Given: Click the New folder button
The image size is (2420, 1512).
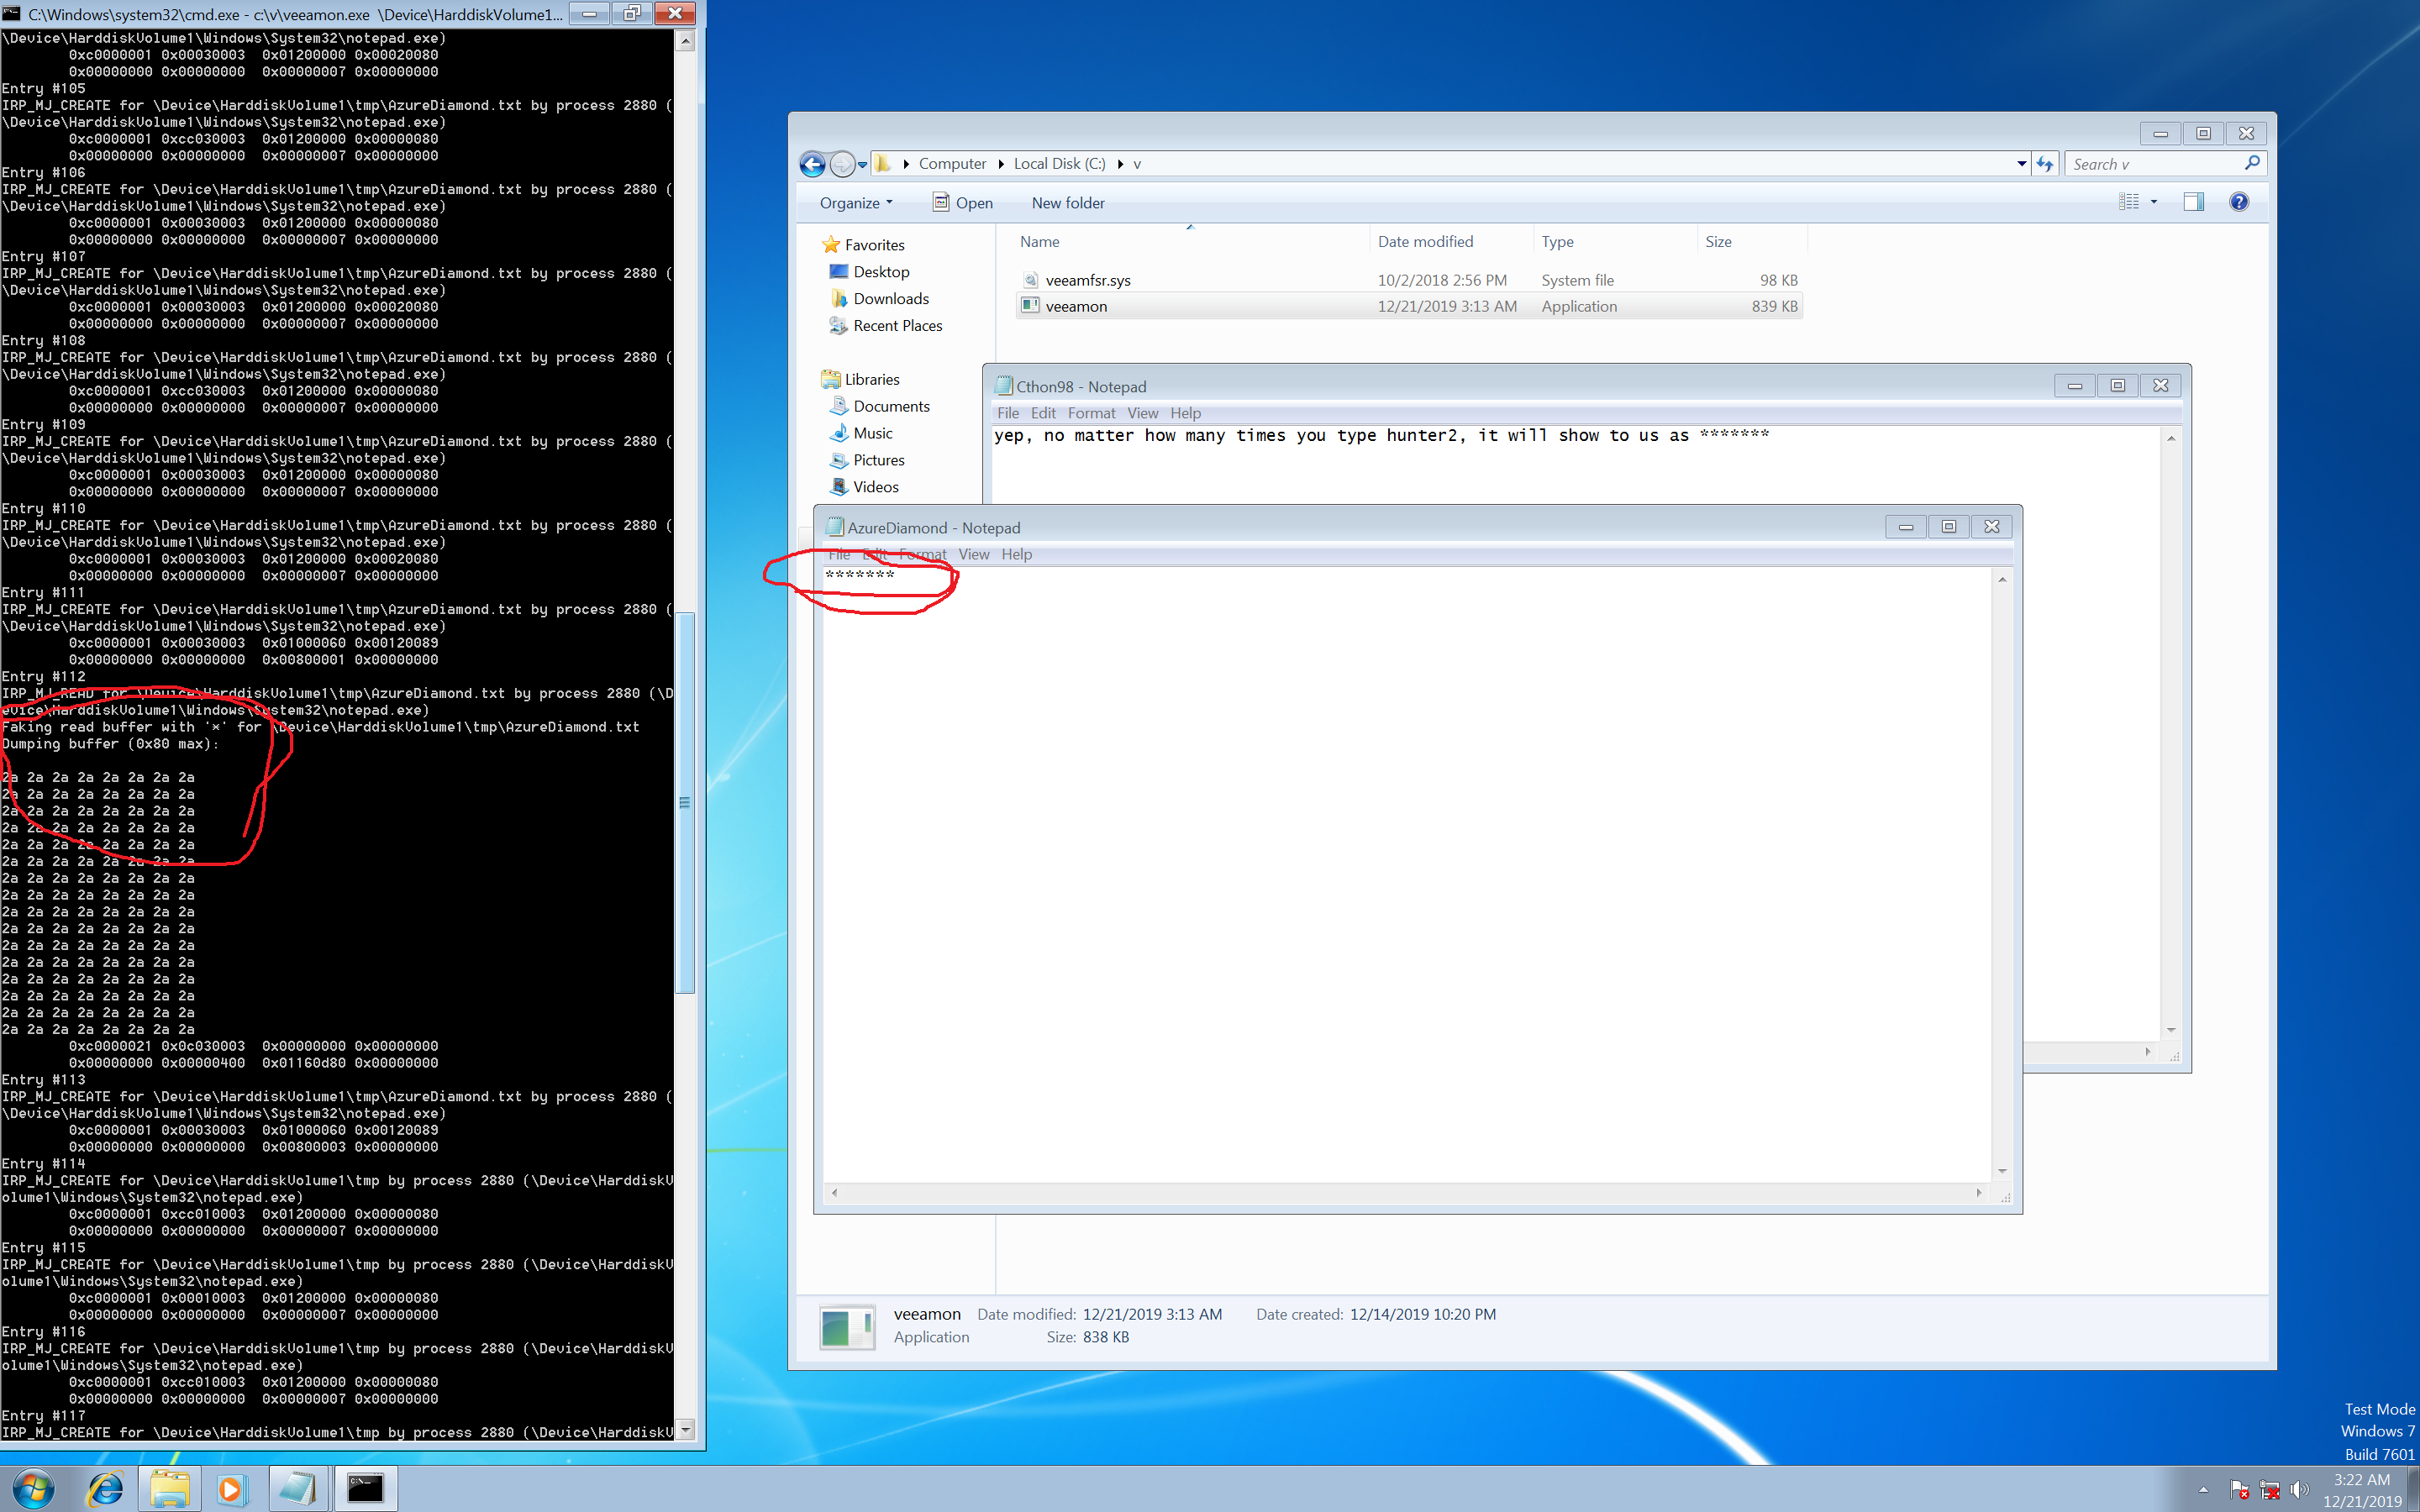Looking at the screenshot, I should (x=1067, y=203).
